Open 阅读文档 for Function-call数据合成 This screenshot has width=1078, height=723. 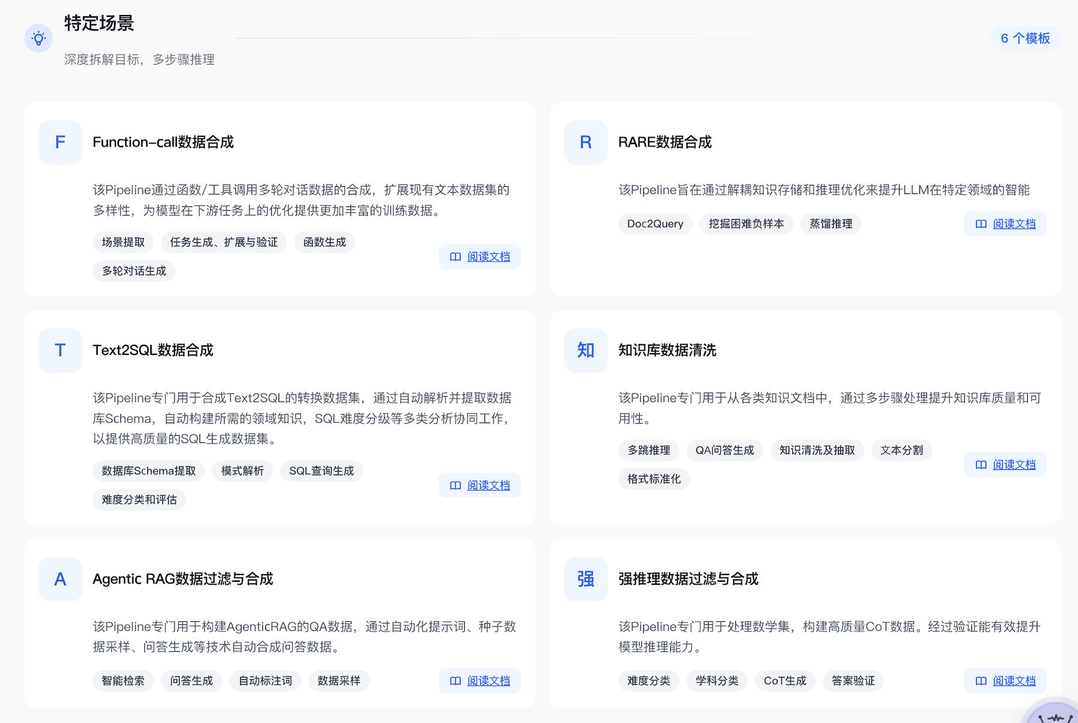(479, 256)
